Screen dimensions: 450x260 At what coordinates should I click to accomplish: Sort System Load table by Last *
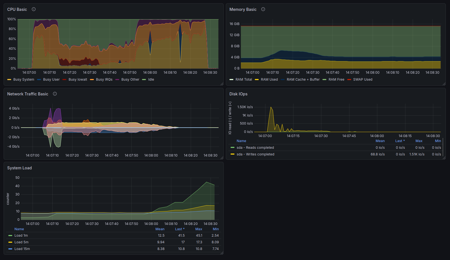180,229
